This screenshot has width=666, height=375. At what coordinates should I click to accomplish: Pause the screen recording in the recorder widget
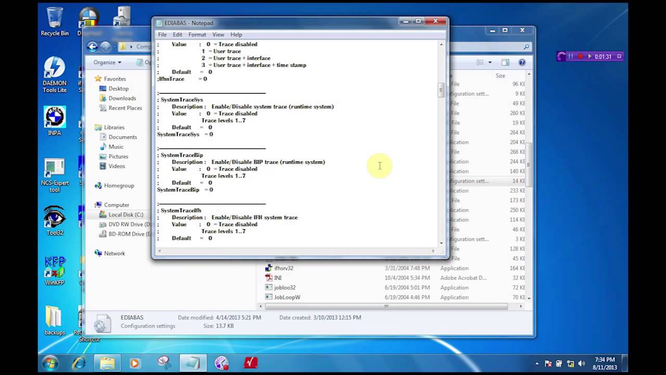point(571,56)
